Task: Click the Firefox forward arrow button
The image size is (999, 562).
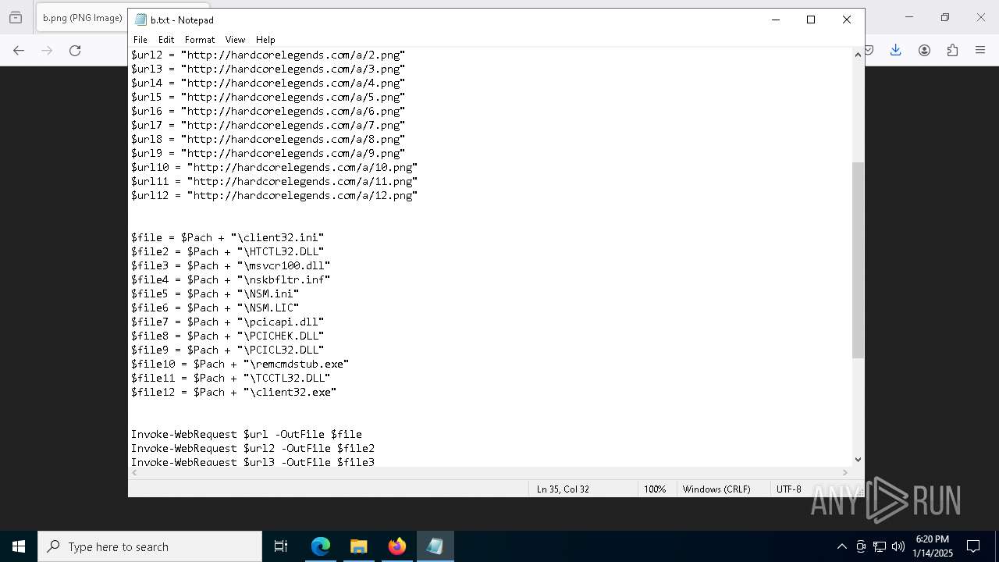Action: (x=47, y=50)
